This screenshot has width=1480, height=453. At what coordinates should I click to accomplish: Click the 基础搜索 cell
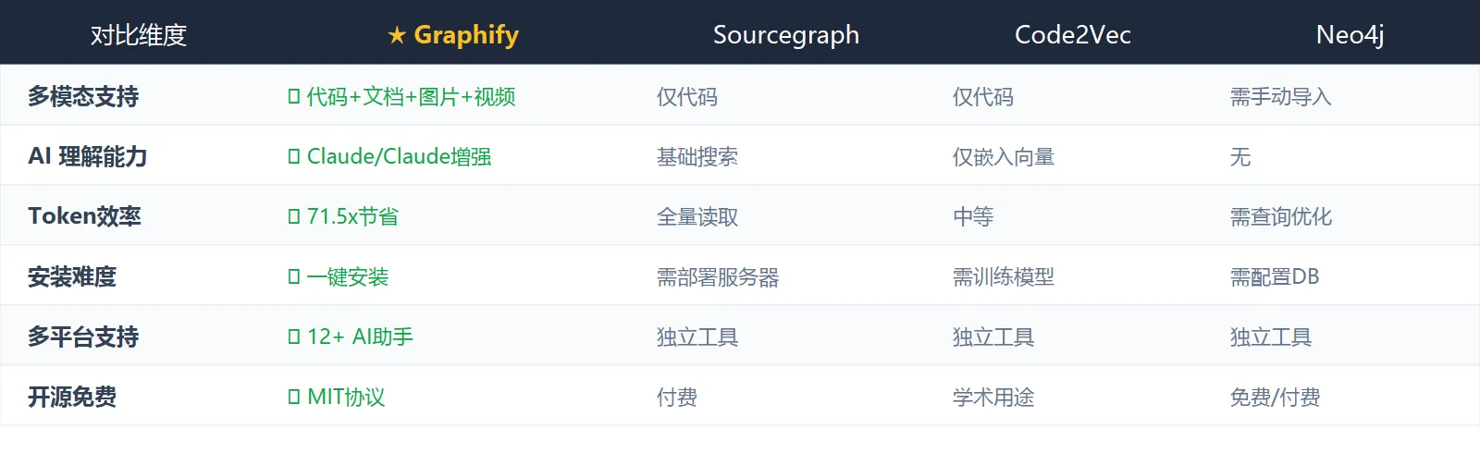(x=697, y=156)
